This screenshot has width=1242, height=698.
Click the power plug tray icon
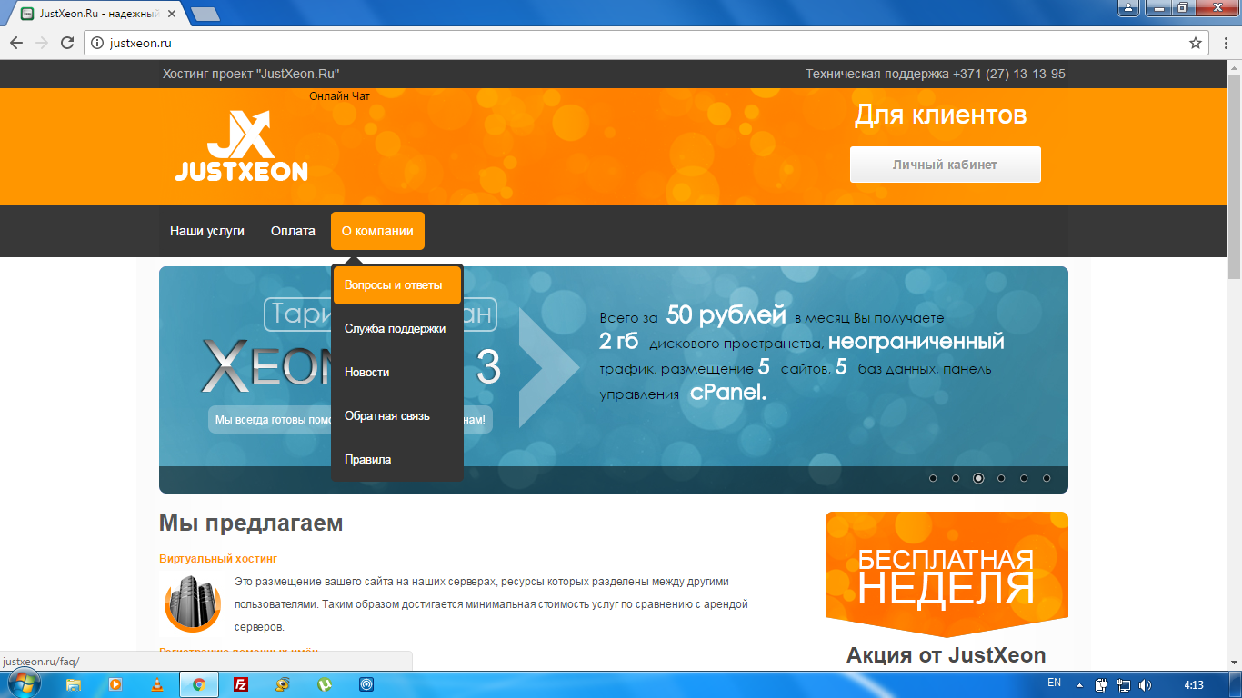tap(1101, 685)
